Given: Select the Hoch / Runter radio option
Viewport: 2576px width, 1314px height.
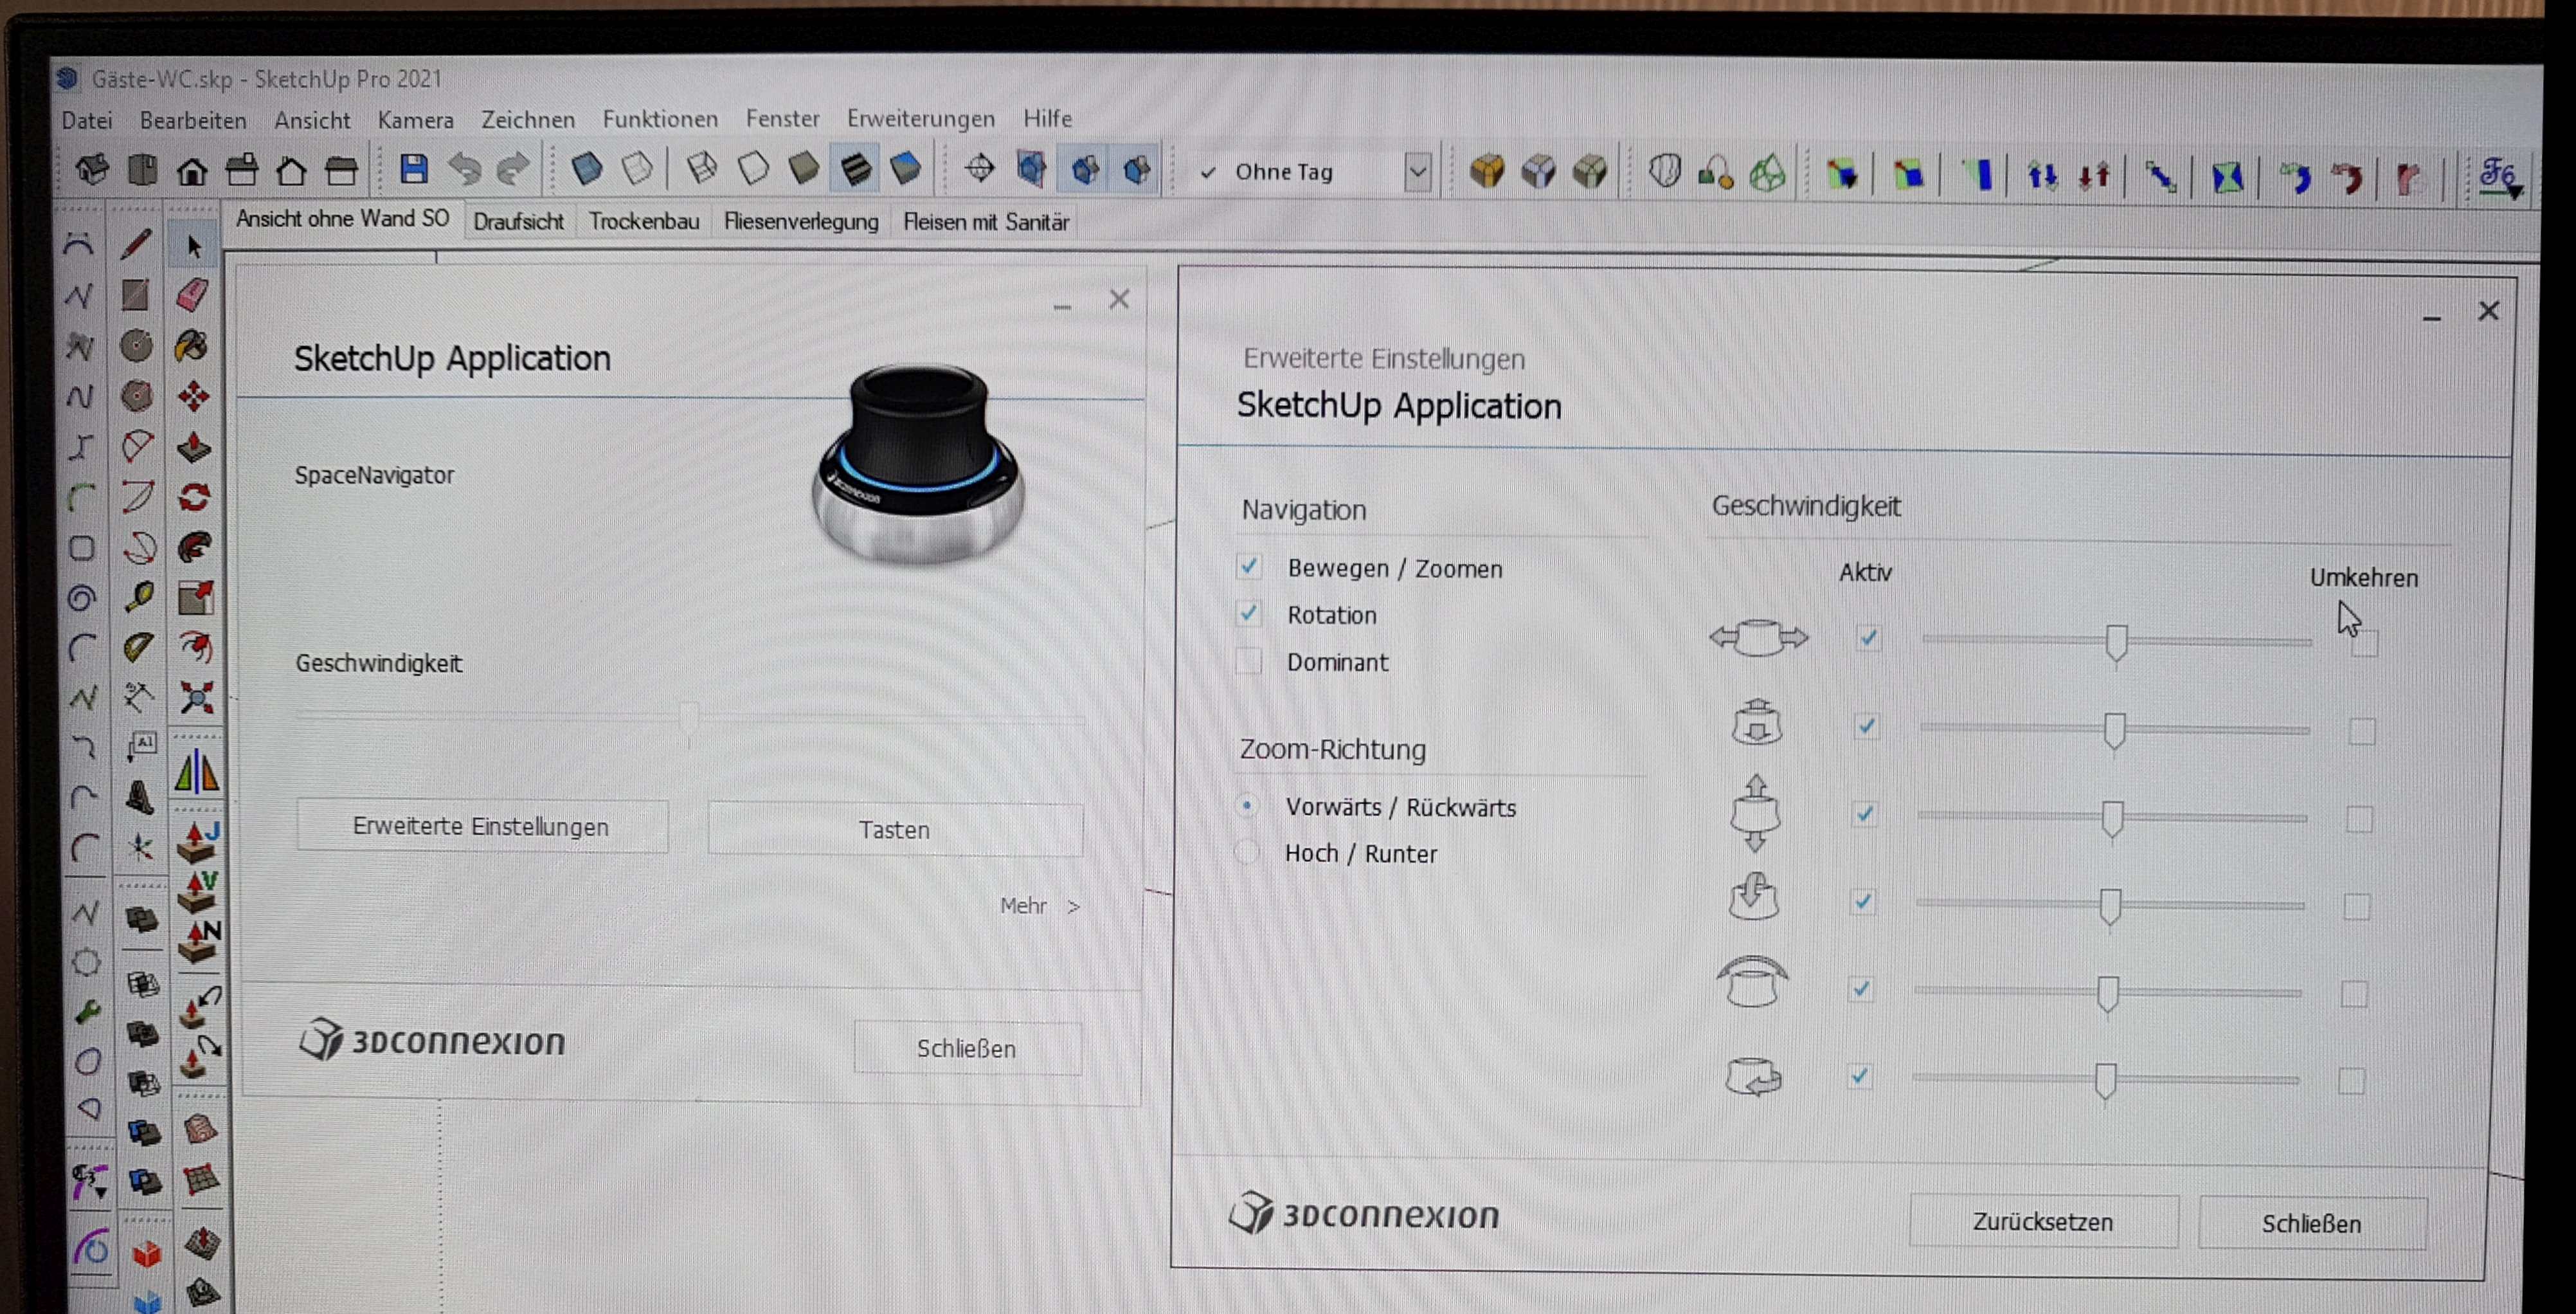Looking at the screenshot, I should click(1246, 853).
